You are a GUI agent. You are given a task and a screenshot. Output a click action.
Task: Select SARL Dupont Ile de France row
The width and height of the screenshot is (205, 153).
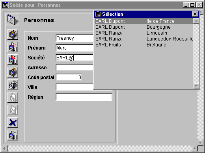point(144,21)
